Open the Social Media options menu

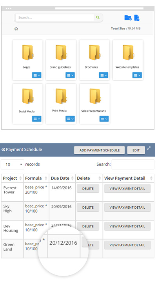tap(37, 119)
